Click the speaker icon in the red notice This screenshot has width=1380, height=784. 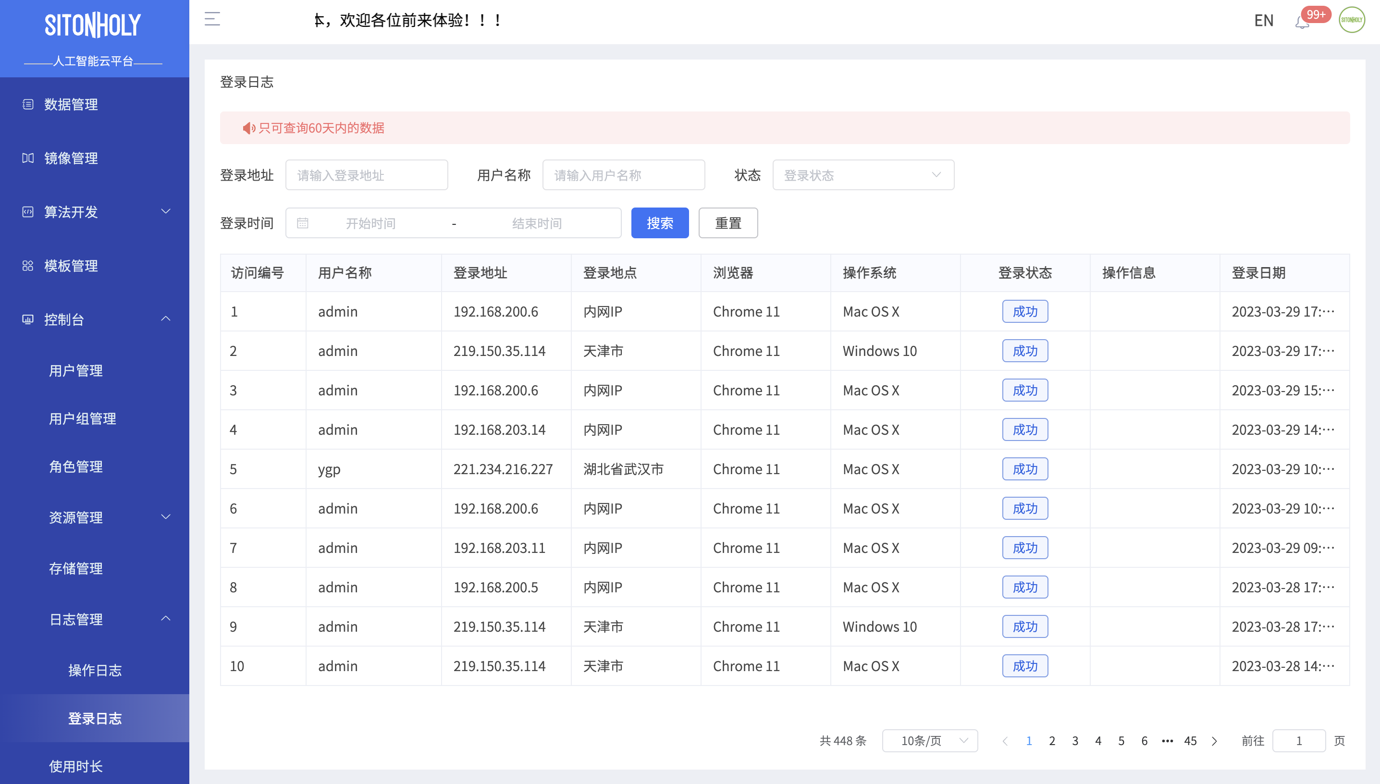point(248,128)
